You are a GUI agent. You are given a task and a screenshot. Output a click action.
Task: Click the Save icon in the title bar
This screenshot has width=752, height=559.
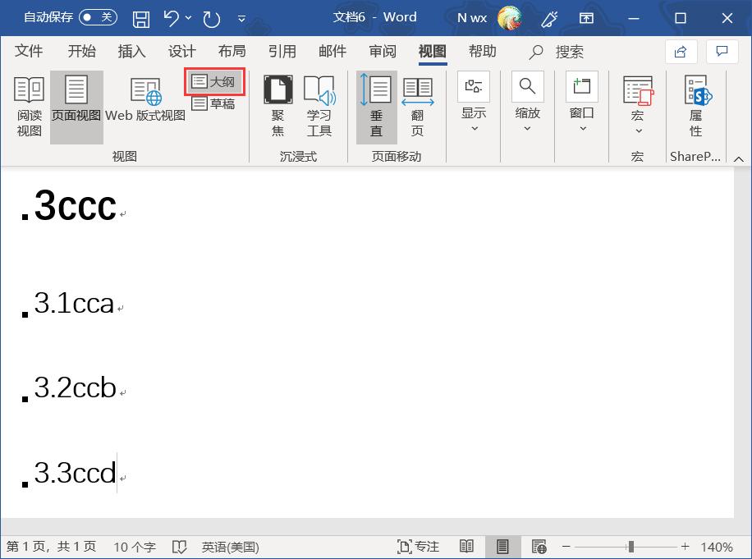point(141,17)
